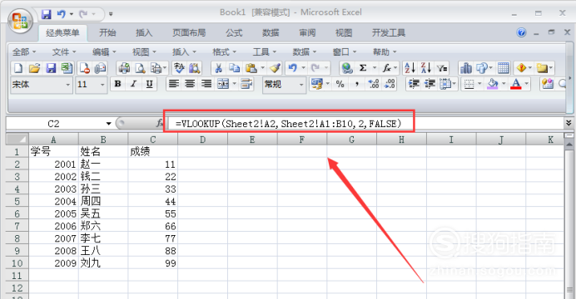Viewport: 576px width, 299px height.
Task: Open the 文件 classic menu
Action: [64, 52]
